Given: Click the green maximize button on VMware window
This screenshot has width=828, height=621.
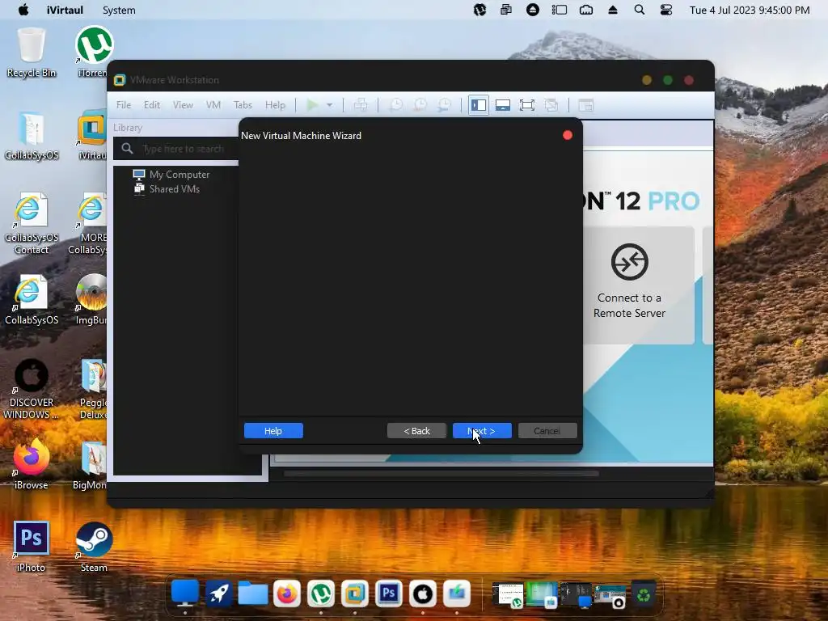Looking at the screenshot, I should pyautogui.click(x=668, y=80).
